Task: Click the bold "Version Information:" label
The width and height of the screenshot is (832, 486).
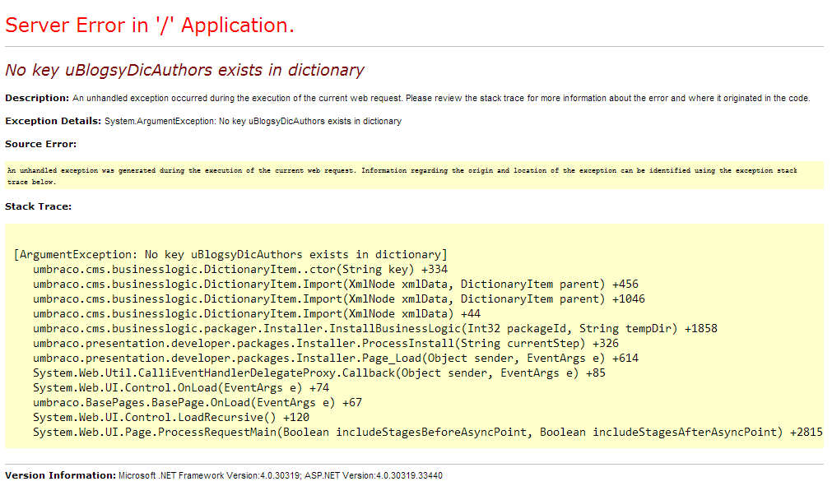Action: 61,475
